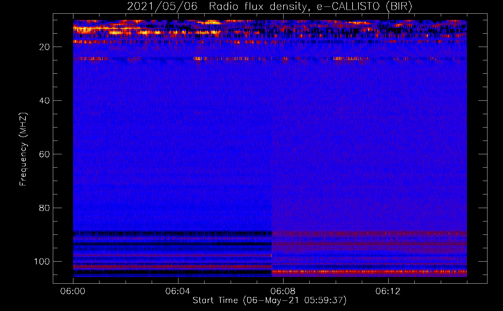The width and height of the screenshot is (503, 311).
Task: Click the 06:12 time axis label
Action: pyautogui.click(x=388, y=291)
